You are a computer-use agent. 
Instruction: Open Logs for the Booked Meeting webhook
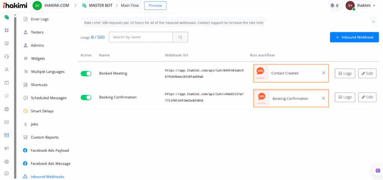click(x=345, y=73)
